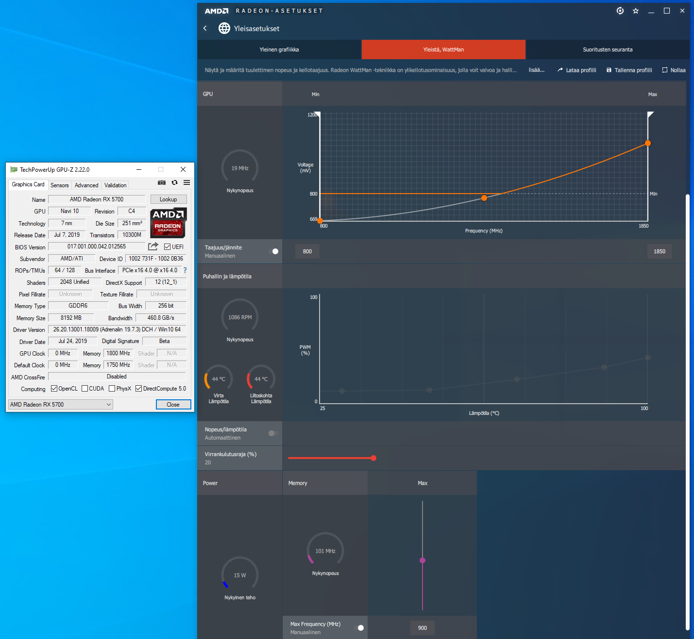Image resolution: width=694 pixels, height=639 pixels.
Task: Click the 1086 RPM fan speed gauge
Action: (x=240, y=317)
